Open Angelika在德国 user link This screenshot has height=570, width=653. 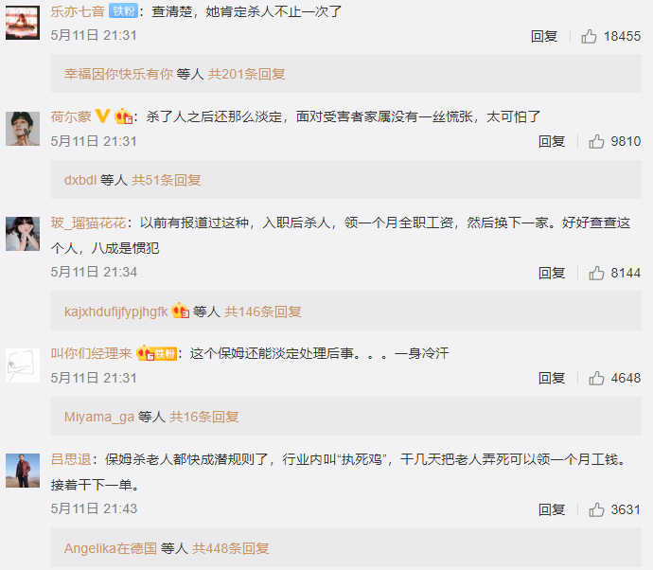click(111, 548)
